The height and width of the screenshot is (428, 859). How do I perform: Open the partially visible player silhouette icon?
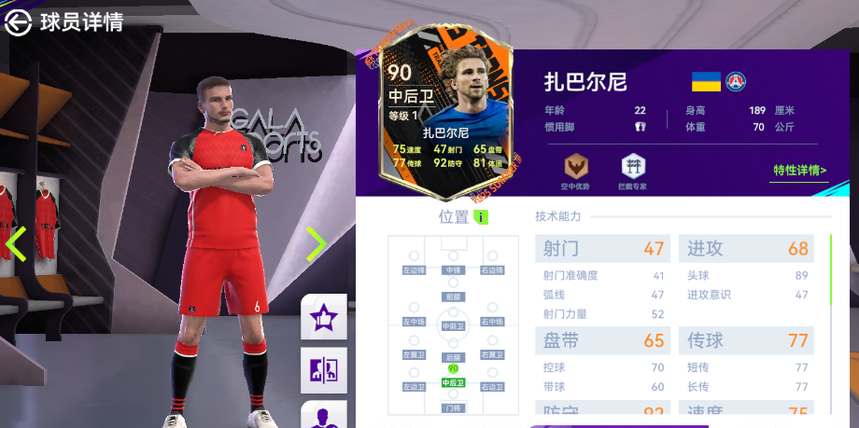(324, 414)
